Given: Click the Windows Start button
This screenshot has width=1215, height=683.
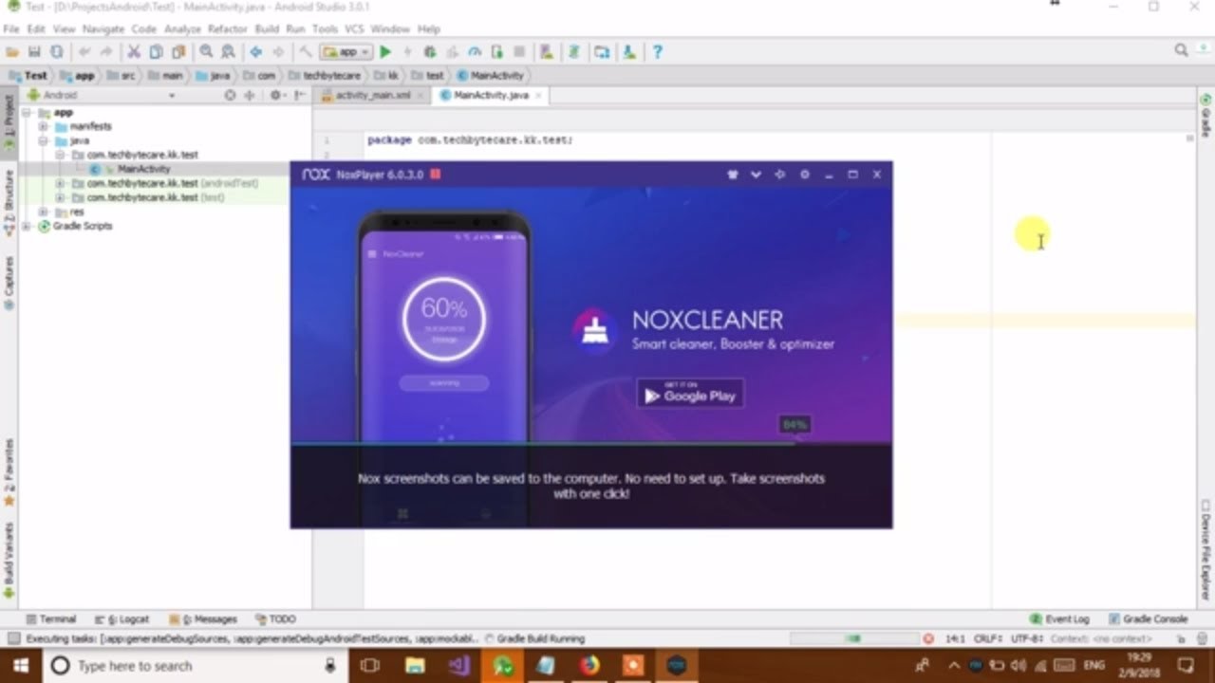Looking at the screenshot, I should (21, 666).
